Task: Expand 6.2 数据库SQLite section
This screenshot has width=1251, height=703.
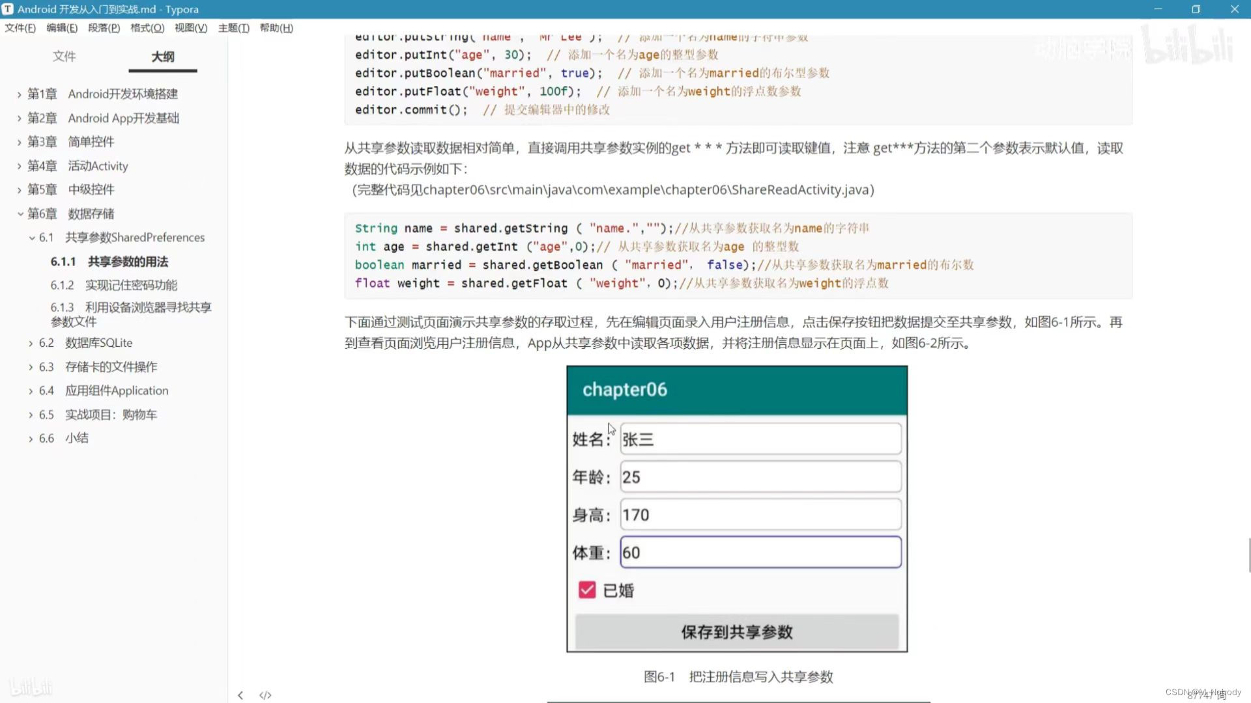Action: 31,343
